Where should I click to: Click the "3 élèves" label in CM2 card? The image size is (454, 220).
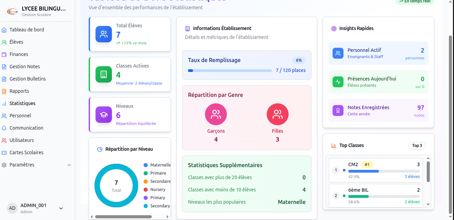click(x=412, y=177)
